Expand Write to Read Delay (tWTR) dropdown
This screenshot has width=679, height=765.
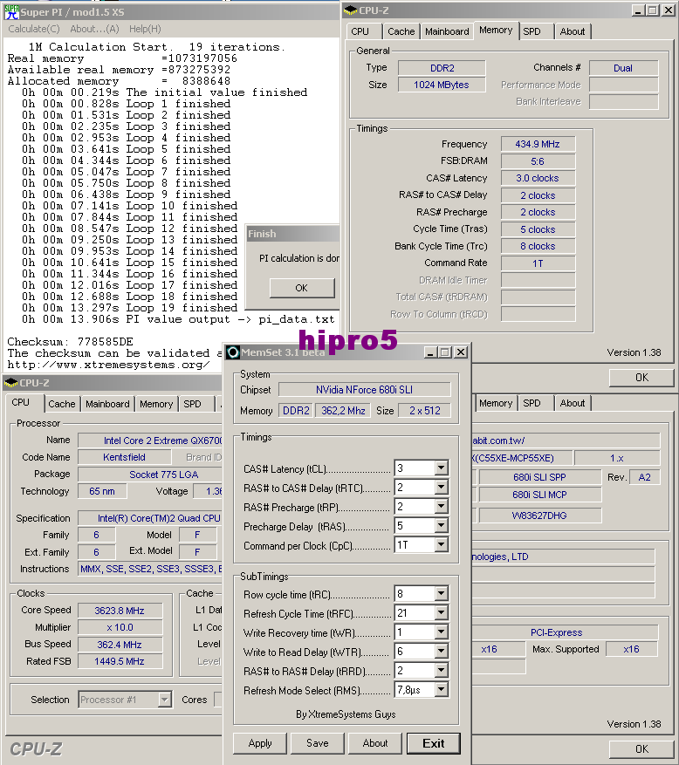[441, 651]
